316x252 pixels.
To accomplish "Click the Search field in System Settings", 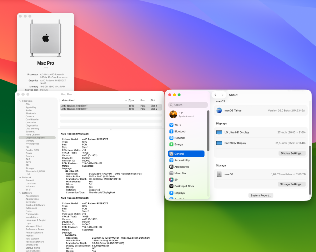I will pos(188,105).
